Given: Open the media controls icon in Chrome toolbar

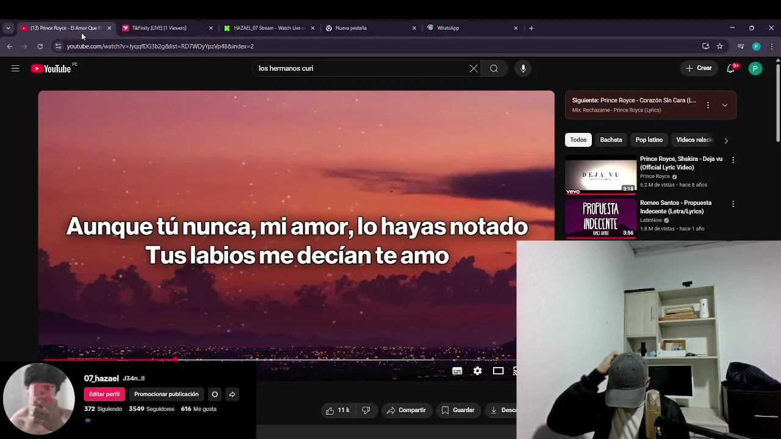Looking at the screenshot, I should pyautogui.click(x=741, y=46).
